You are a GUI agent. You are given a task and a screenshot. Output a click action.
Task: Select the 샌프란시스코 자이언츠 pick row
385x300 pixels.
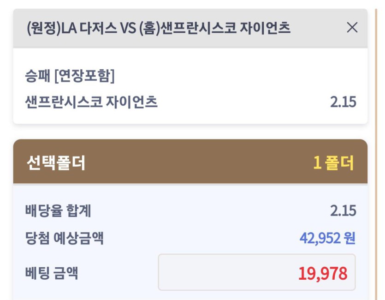190,102
